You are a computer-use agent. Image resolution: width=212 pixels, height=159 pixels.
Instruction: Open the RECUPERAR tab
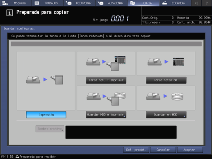[80, 3]
